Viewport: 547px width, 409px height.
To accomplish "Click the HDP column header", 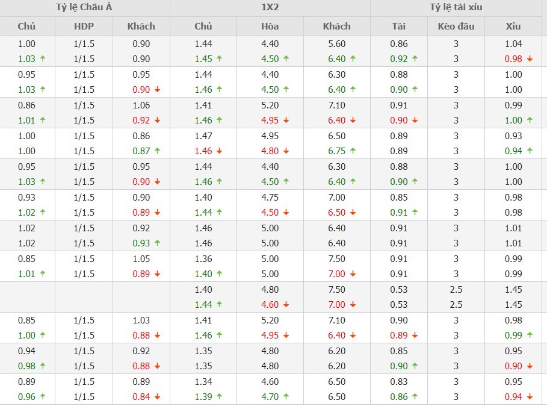I will pos(84,27).
